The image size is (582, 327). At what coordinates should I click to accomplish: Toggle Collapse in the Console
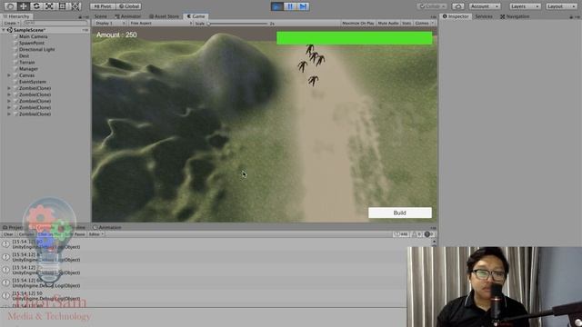point(25,234)
